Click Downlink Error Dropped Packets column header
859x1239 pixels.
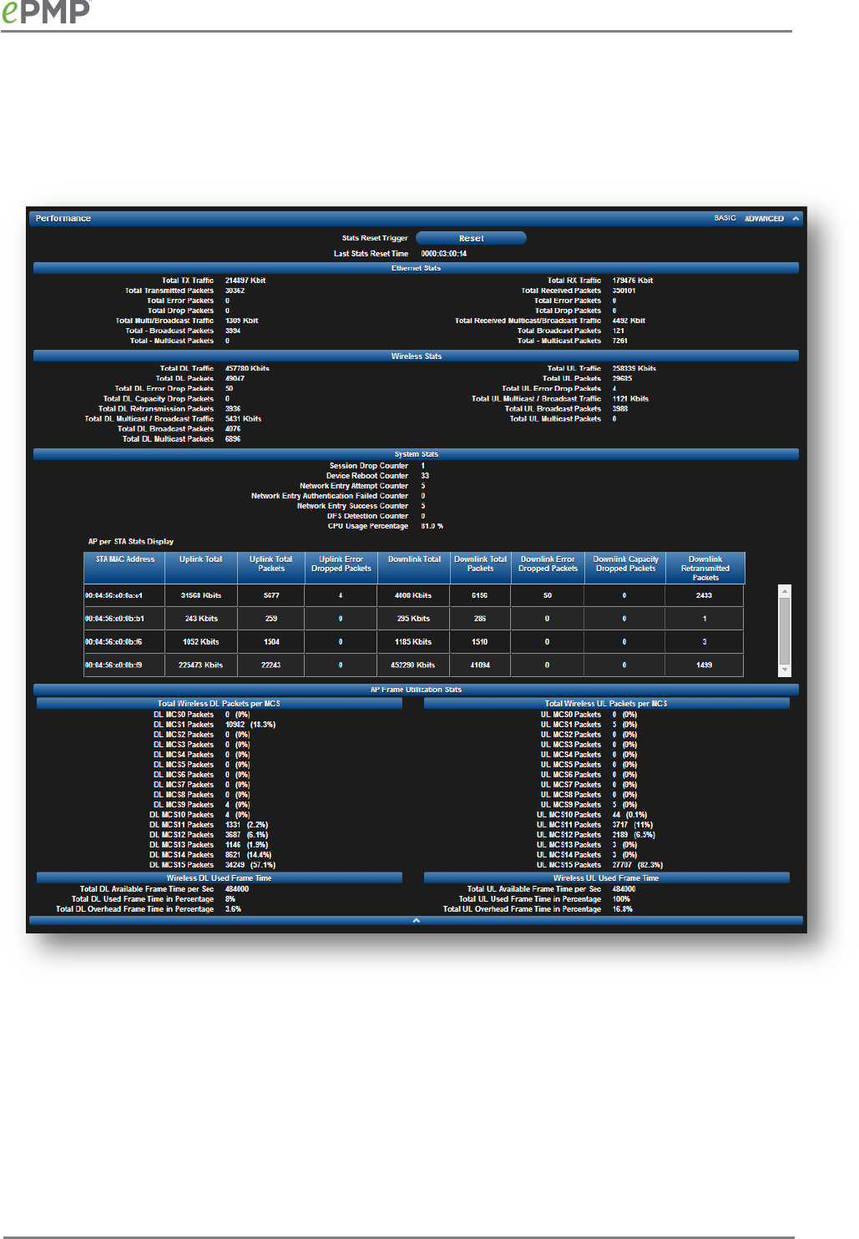point(548,568)
